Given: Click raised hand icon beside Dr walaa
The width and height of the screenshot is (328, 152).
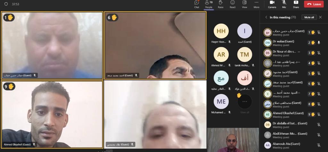Looking at the screenshot, I should click(313, 43).
